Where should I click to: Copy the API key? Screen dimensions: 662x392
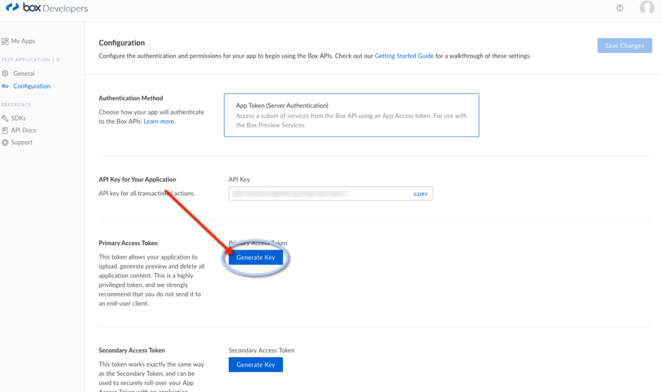click(x=420, y=194)
